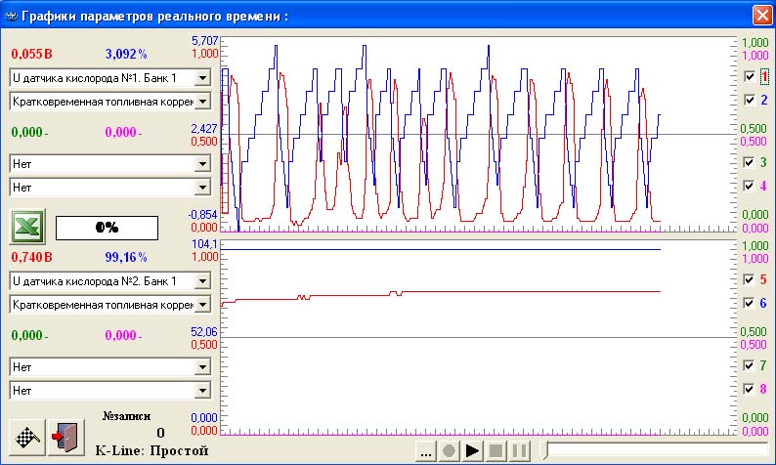776x465 pixels.
Task: Toggle checkbox for graph channel 8
Action: [749, 389]
